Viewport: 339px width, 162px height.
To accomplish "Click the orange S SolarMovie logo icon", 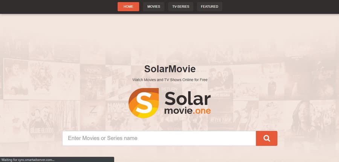I will 144,103.
